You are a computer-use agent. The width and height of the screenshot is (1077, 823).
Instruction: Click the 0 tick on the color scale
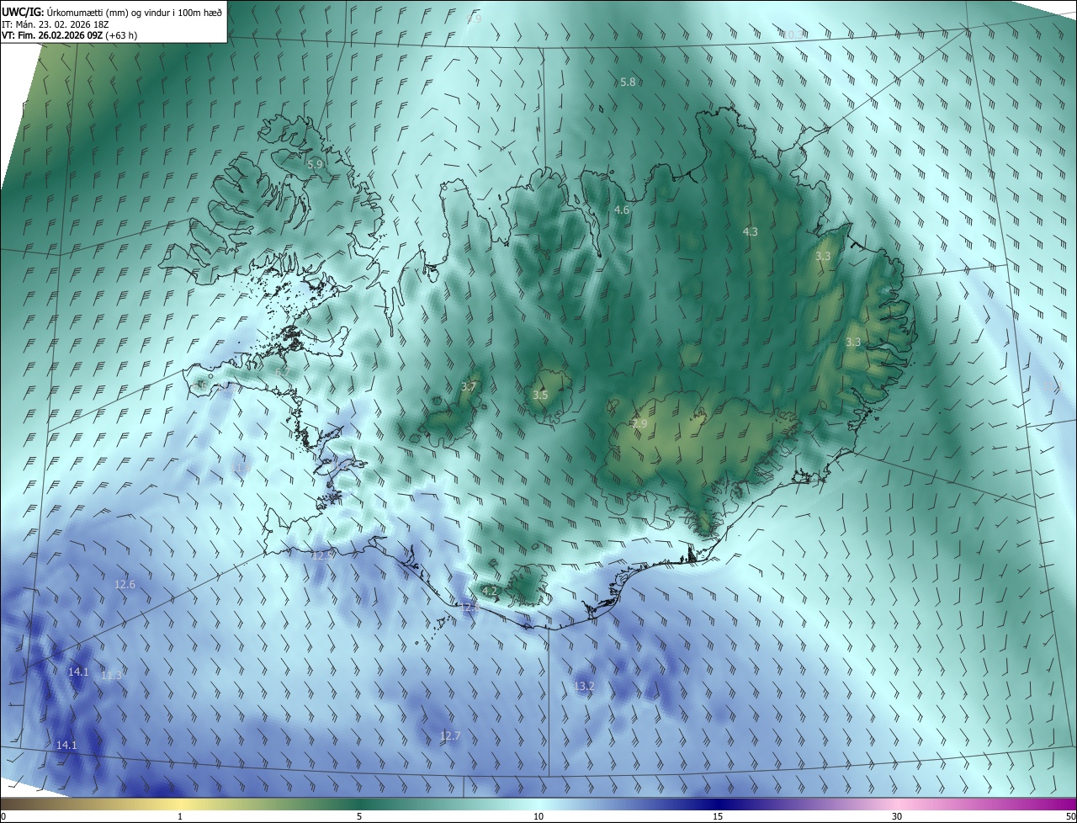(3, 816)
